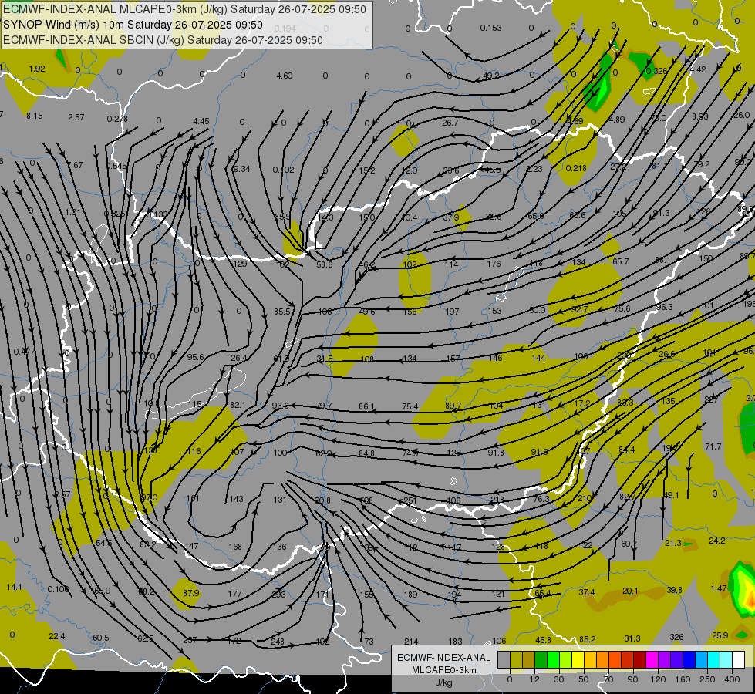Click the gray swatch in the legend

click(x=504, y=659)
